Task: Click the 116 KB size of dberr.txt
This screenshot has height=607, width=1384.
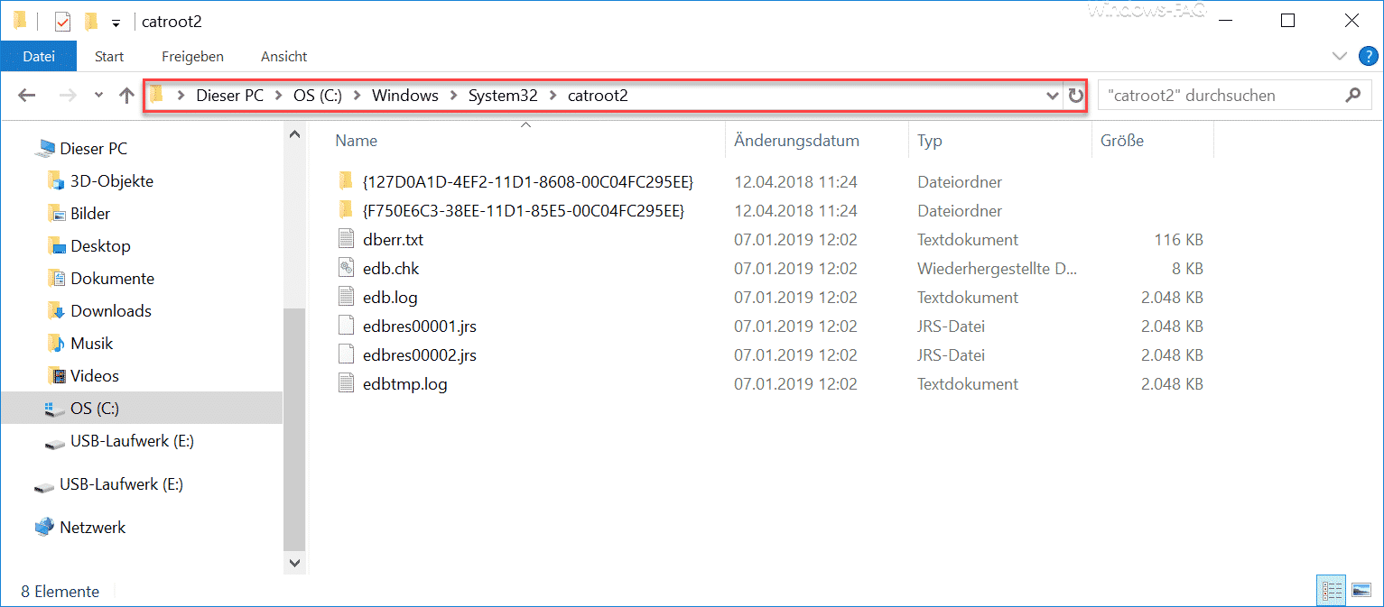Action: pos(1178,239)
